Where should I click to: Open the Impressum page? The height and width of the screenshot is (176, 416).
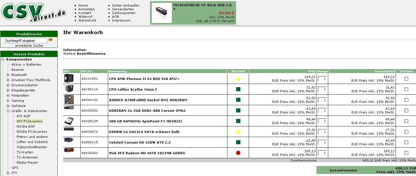coord(121,20)
